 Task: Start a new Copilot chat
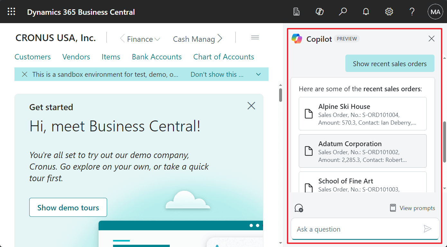299,208
